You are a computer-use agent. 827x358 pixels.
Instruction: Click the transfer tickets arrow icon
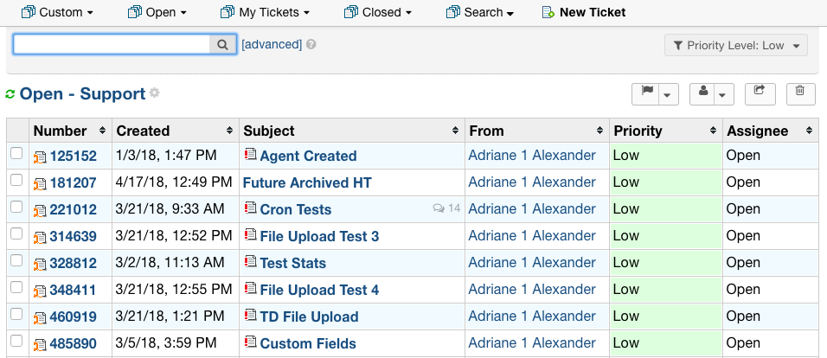tap(760, 90)
